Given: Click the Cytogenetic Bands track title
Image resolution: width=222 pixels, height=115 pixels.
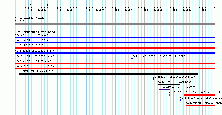Looking at the screenshot, I should tap(30, 18).
